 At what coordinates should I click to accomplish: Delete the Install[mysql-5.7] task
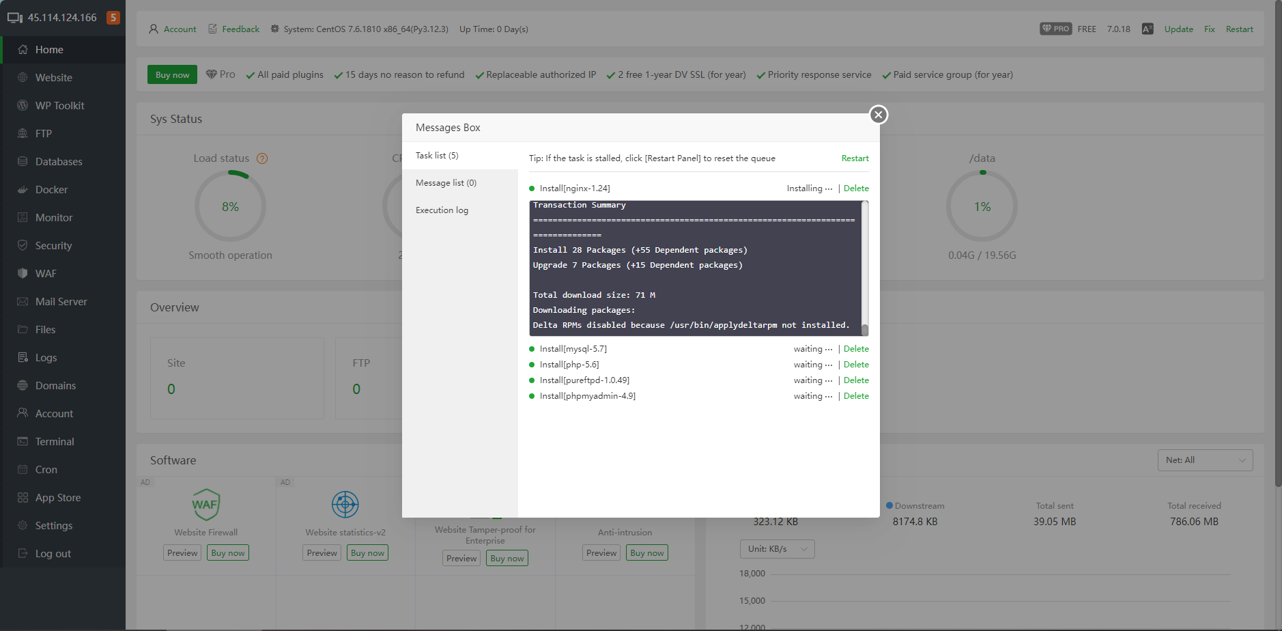click(x=856, y=349)
